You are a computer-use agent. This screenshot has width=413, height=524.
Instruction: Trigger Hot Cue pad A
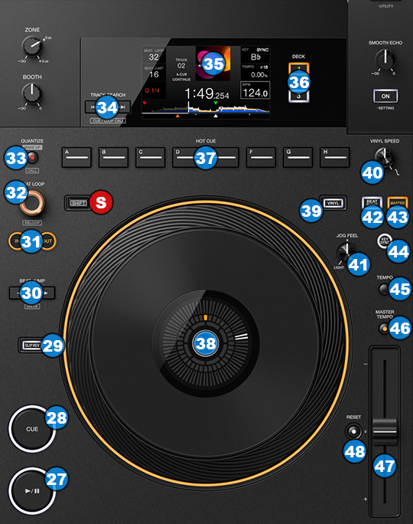76,157
